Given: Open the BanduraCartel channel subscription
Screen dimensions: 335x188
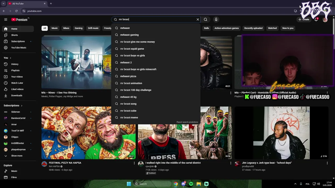Looking at the screenshot, I should click(18, 118).
